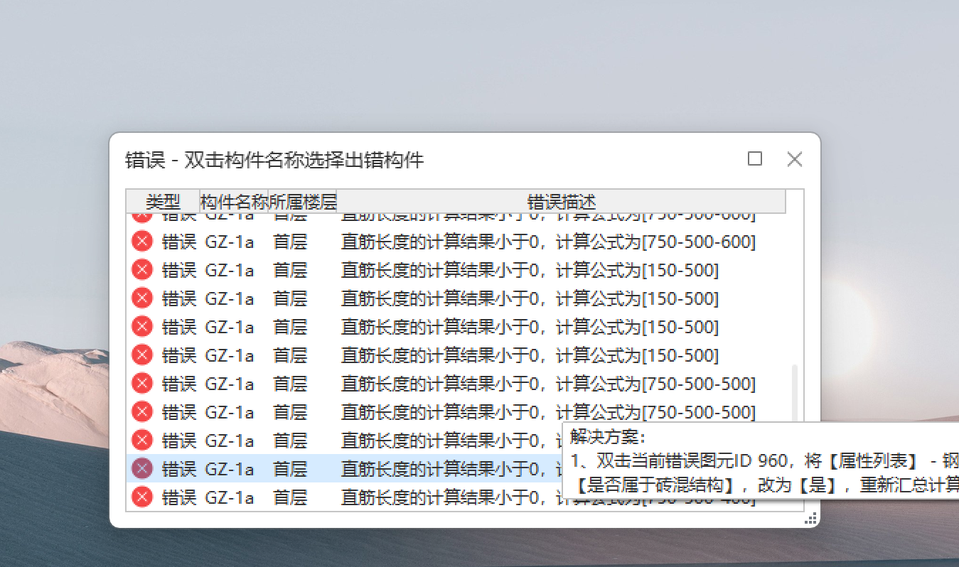Click the red cross icon on the last error row
The height and width of the screenshot is (567, 959).
click(141, 497)
